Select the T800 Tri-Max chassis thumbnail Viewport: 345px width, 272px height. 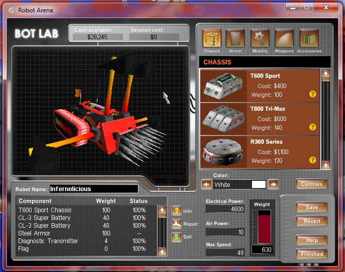(x=223, y=119)
